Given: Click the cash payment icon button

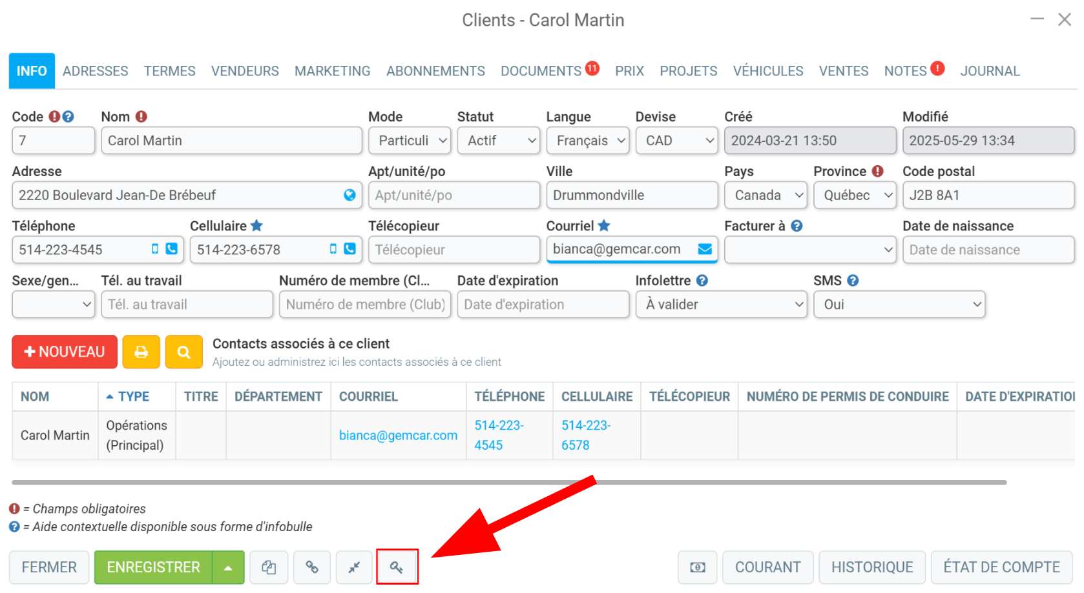Looking at the screenshot, I should click(x=698, y=567).
